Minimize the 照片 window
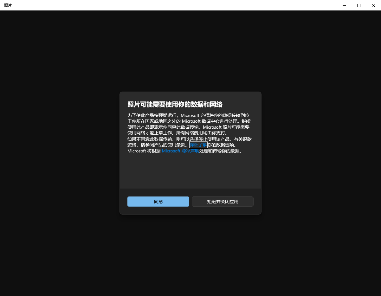This screenshot has width=381, height=296. click(x=345, y=5)
